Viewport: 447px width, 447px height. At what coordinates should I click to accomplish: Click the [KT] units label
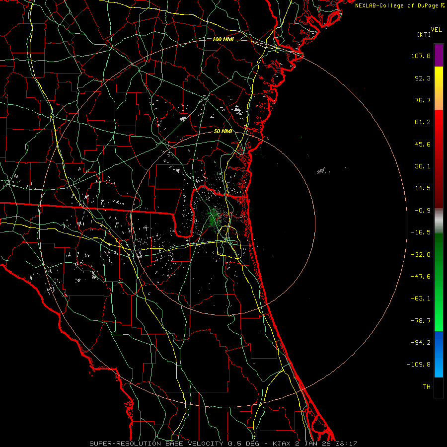click(424, 34)
